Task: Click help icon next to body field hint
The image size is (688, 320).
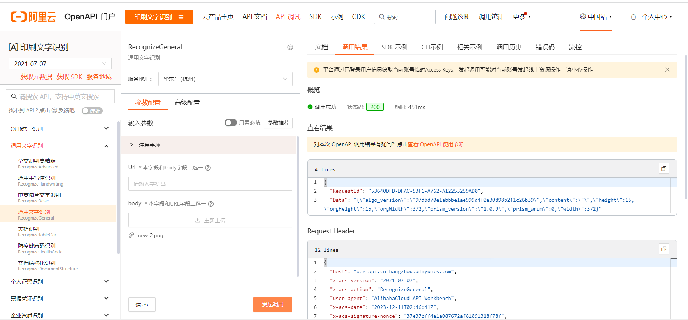Action: [x=211, y=204]
